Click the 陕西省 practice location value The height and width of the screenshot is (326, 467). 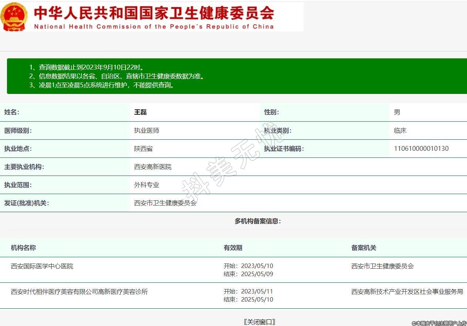point(143,149)
